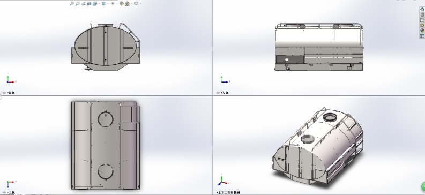
Task: Open the SolidWorks Resources home tab
Action: (422, 9)
